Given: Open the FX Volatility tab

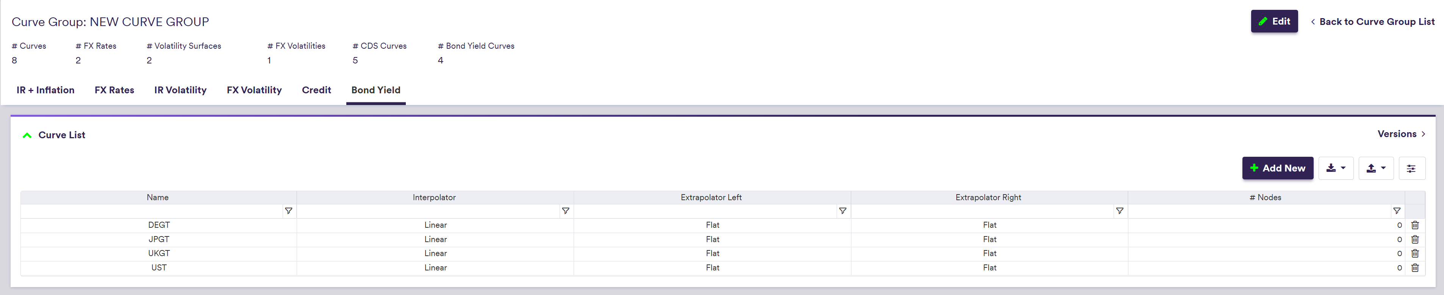Looking at the screenshot, I should [x=254, y=90].
